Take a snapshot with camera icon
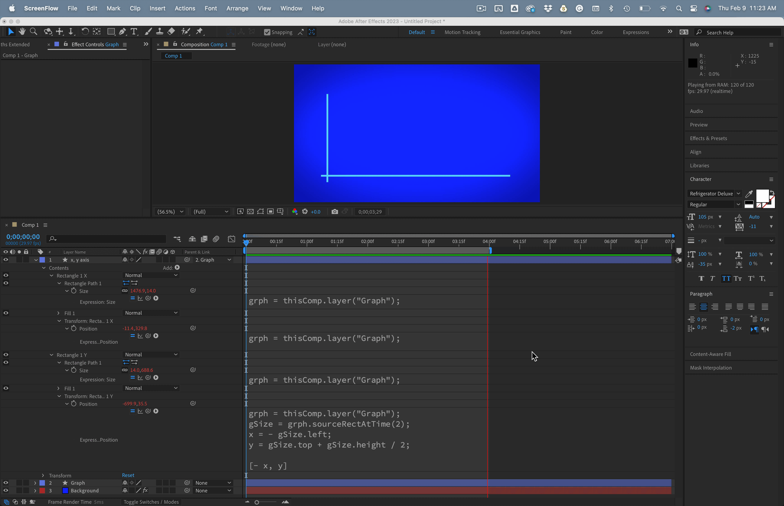This screenshot has width=784, height=506. click(335, 212)
